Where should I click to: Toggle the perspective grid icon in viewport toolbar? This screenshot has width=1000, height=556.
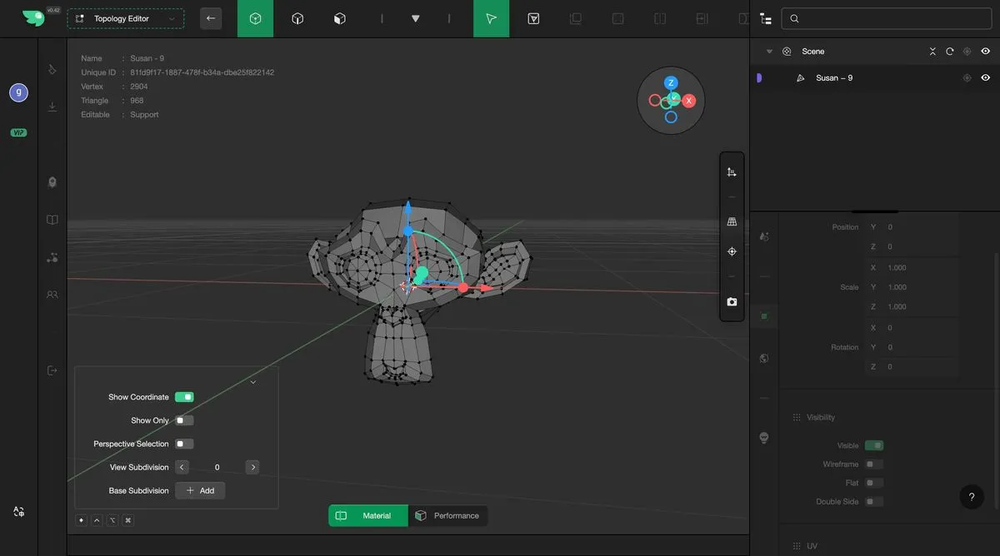[732, 222]
